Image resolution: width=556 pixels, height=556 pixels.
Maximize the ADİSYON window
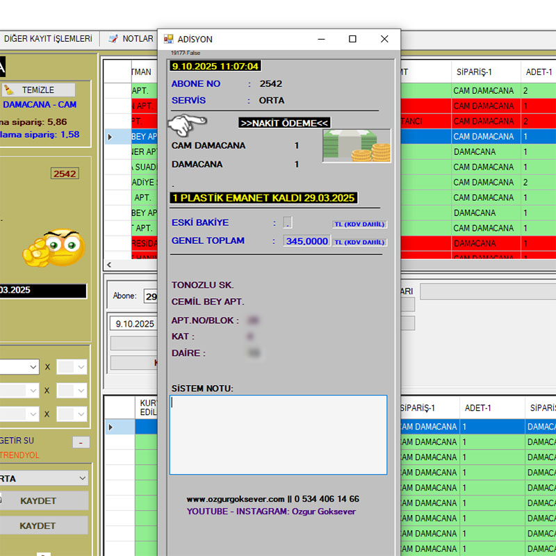[352, 40]
